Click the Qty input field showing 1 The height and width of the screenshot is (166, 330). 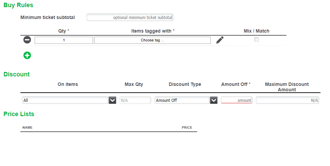pyautogui.click(x=64, y=40)
